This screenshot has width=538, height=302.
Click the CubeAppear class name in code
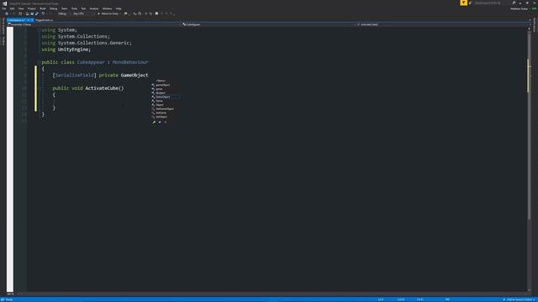(x=91, y=62)
